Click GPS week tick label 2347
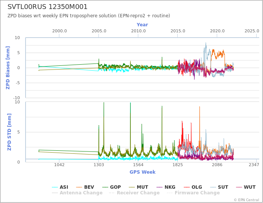The width and height of the screenshot is (263, 203). [x=254, y=165]
